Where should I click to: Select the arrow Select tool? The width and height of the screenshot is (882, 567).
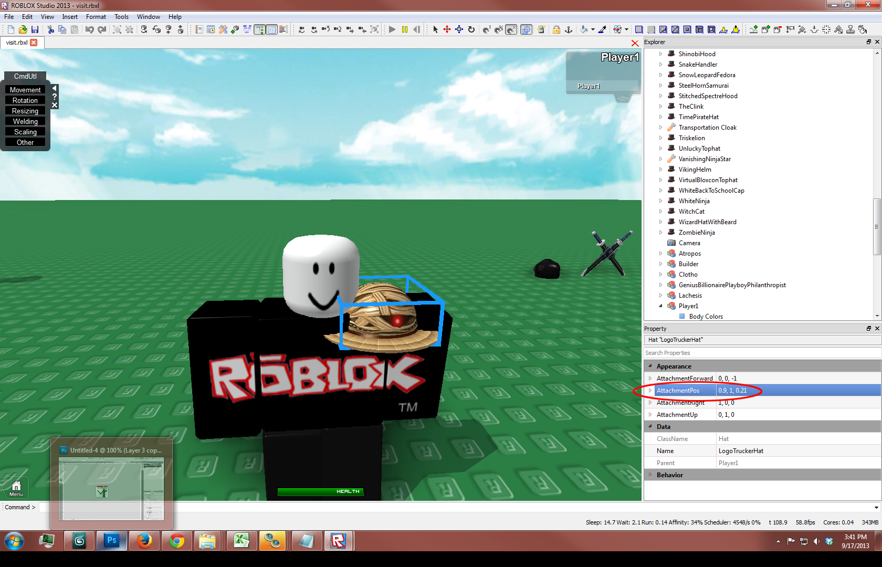tap(435, 29)
